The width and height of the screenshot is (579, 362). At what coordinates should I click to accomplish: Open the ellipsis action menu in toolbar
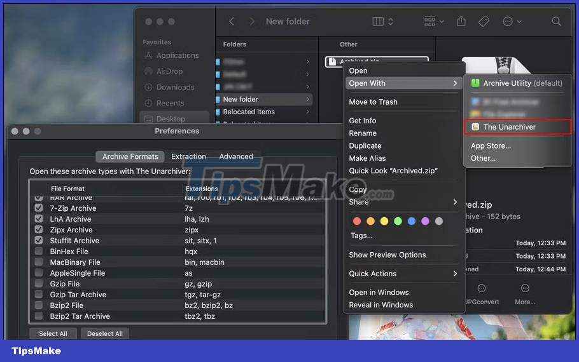coord(512,22)
